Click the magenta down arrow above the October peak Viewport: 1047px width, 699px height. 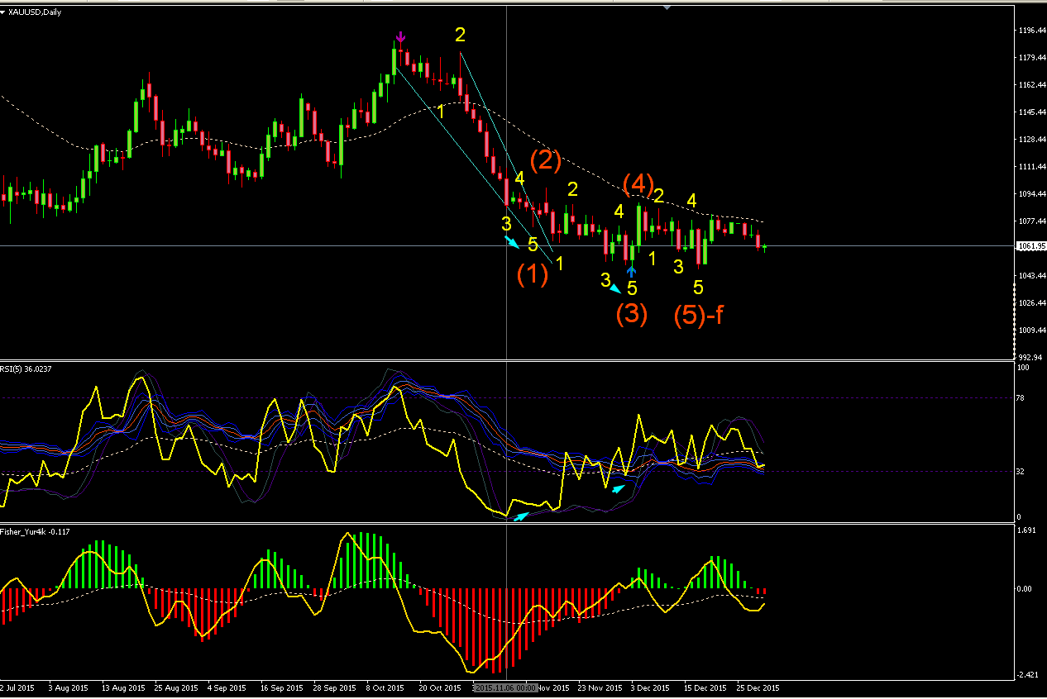401,37
